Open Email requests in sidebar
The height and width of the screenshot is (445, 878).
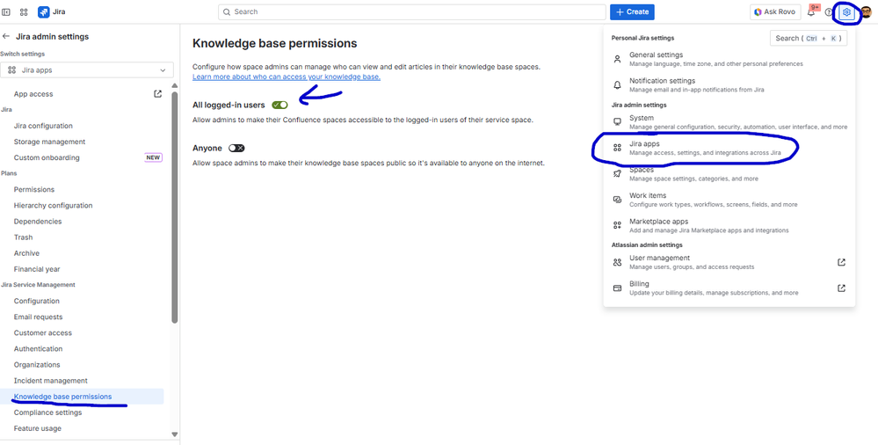pos(38,317)
